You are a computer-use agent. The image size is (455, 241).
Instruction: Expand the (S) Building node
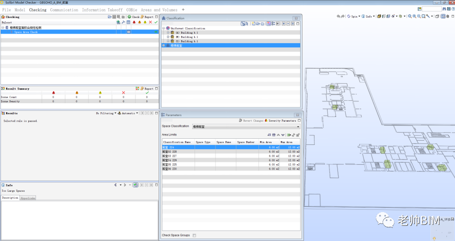coord(168,41)
